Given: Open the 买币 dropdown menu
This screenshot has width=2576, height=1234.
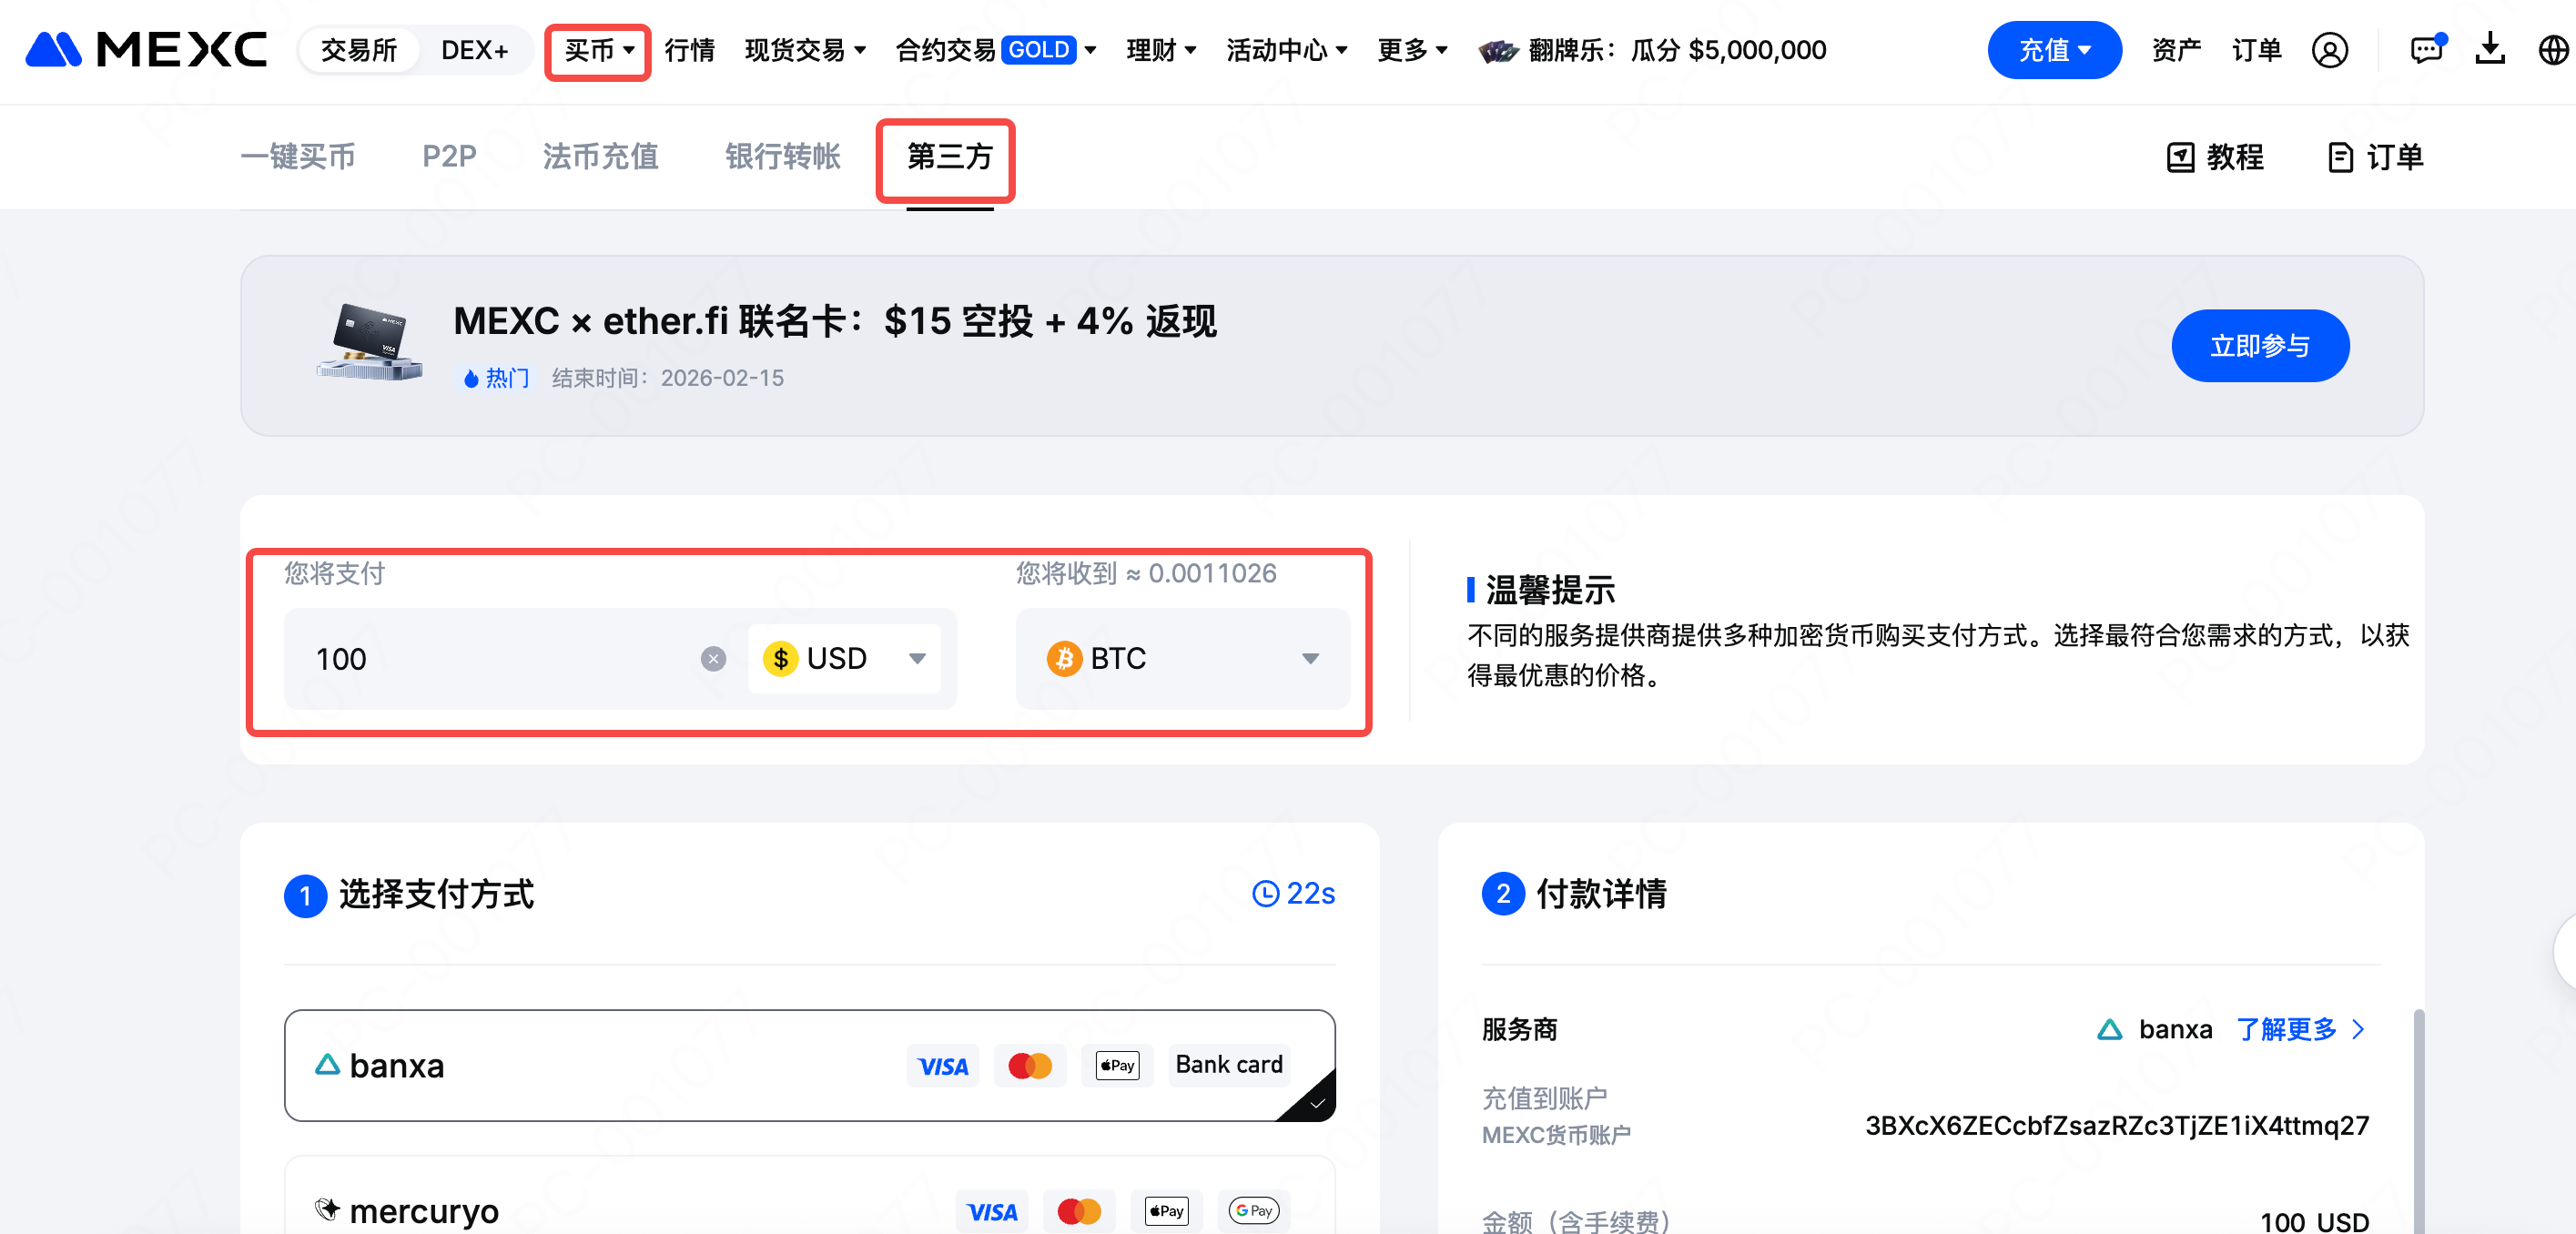Looking at the screenshot, I should coord(598,50).
